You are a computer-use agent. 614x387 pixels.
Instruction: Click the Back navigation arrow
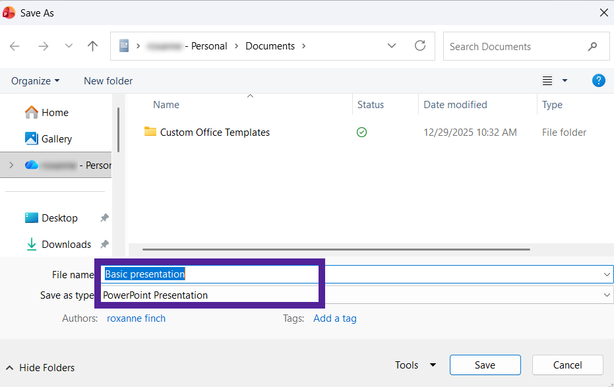click(x=15, y=46)
